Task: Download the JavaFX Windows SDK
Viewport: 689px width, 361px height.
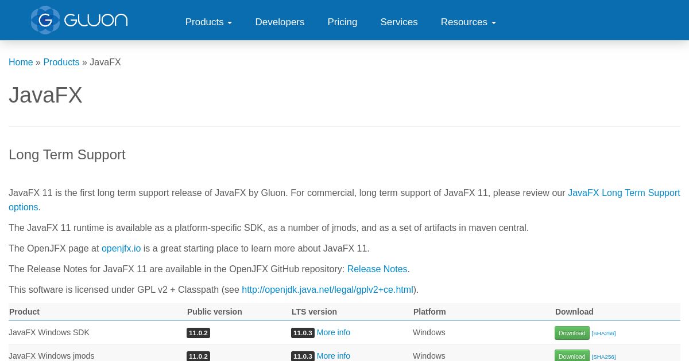Action: [x=572, y=333]
